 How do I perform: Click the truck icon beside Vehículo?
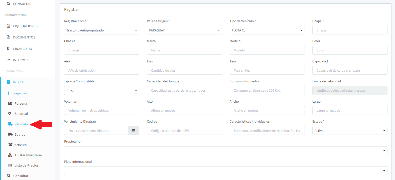click(10, 124)
